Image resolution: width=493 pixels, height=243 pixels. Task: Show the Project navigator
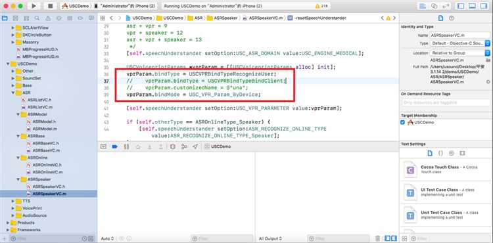point(5,18)
